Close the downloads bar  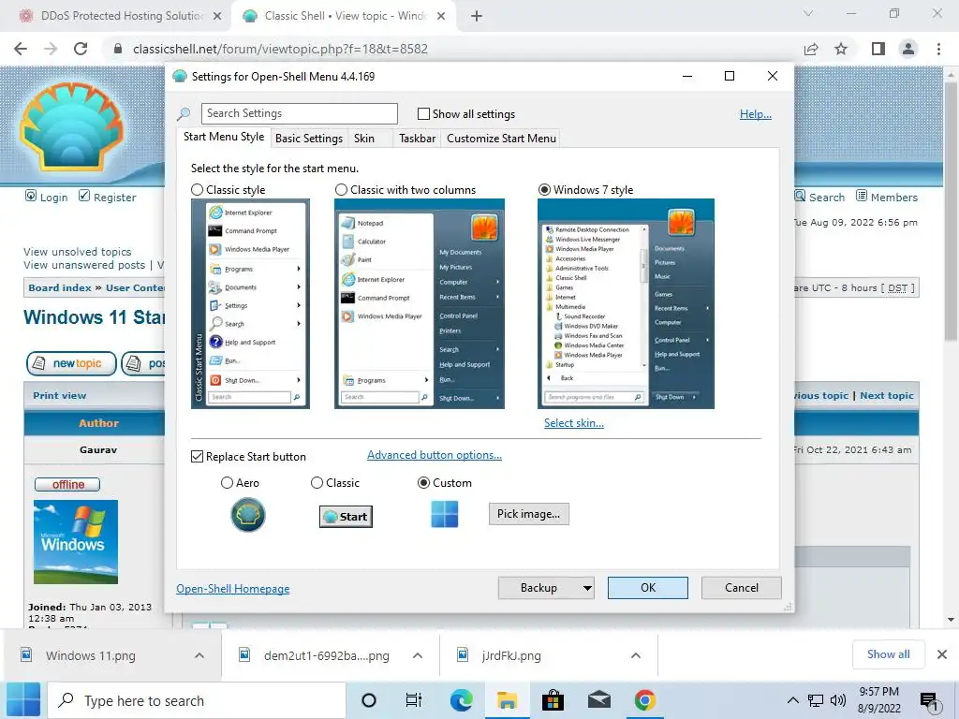(x=942, y=654)
